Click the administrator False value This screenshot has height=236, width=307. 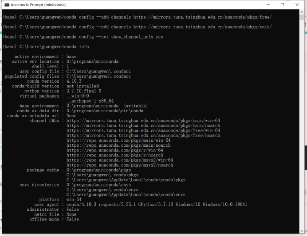click(73, 209)
